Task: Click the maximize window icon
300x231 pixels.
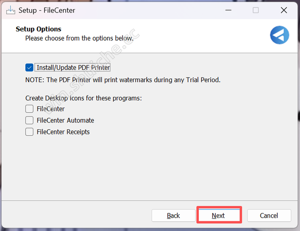Action: 256,10
